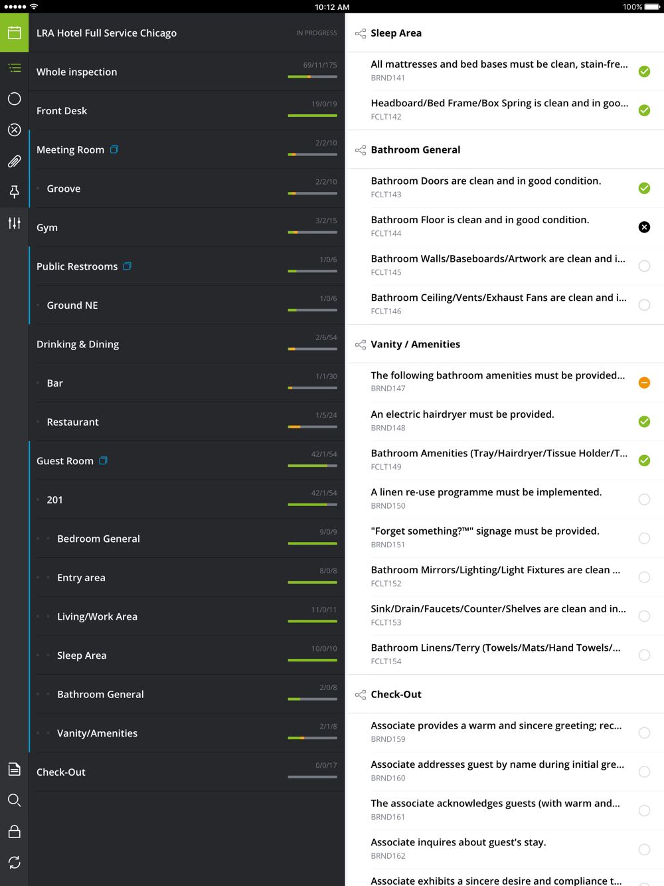Toggle the linen re-use programme BRND150 status circle
This screenshot has width=664, height=886.
click(x=644, y=499)
